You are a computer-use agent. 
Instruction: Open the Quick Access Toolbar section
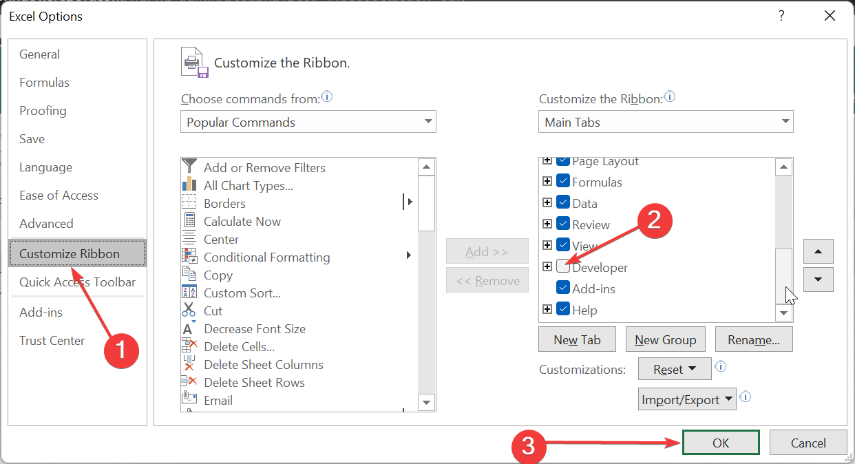(x=77, y=282)
